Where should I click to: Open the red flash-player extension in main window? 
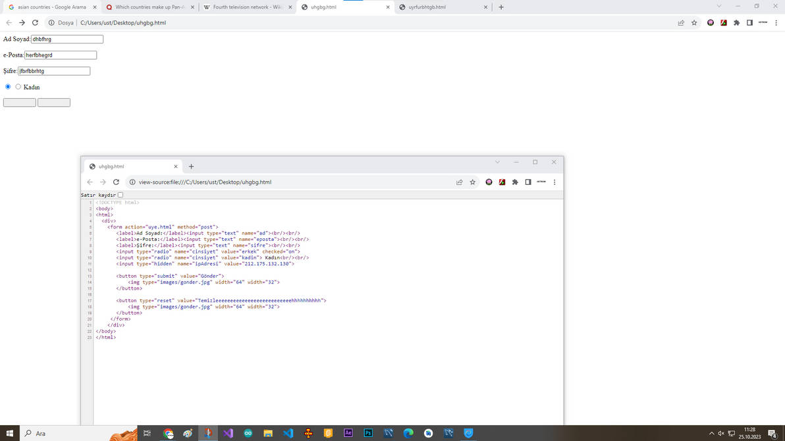[x=723, y=22]
